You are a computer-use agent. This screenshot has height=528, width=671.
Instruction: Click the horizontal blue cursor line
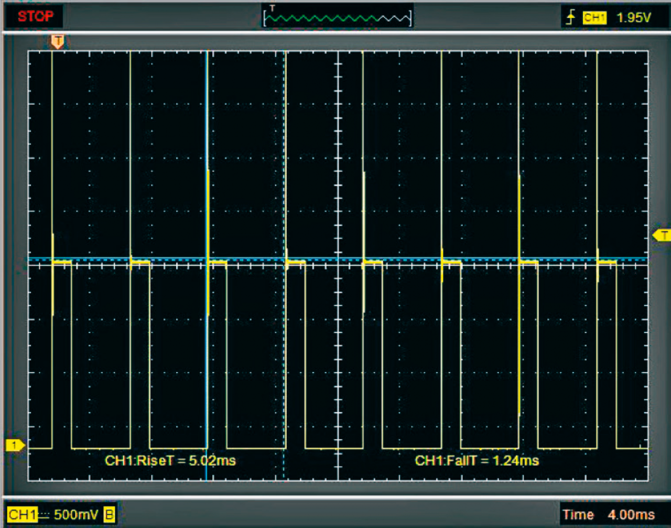(x=338, y=259)
